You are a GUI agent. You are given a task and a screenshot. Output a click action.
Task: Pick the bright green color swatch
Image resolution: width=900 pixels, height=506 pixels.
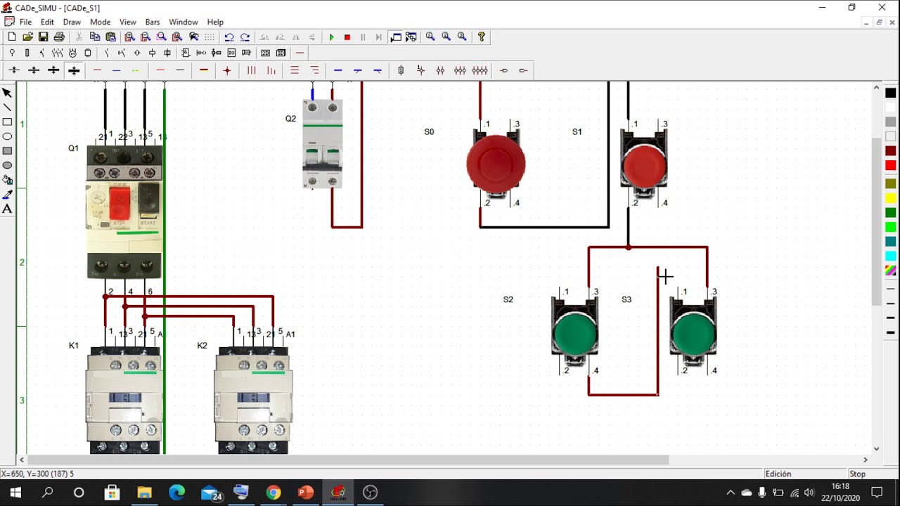890,227
